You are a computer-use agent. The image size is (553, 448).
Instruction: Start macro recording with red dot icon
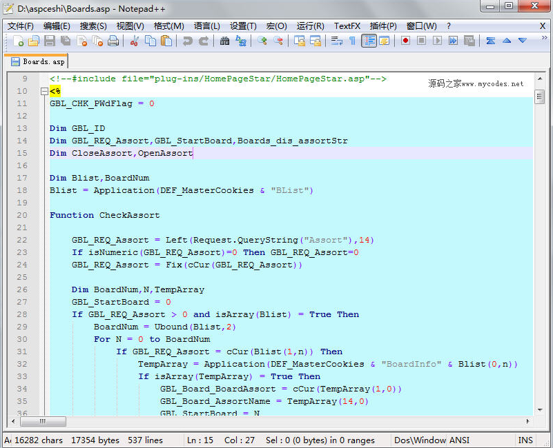click(x=405, y=41)
